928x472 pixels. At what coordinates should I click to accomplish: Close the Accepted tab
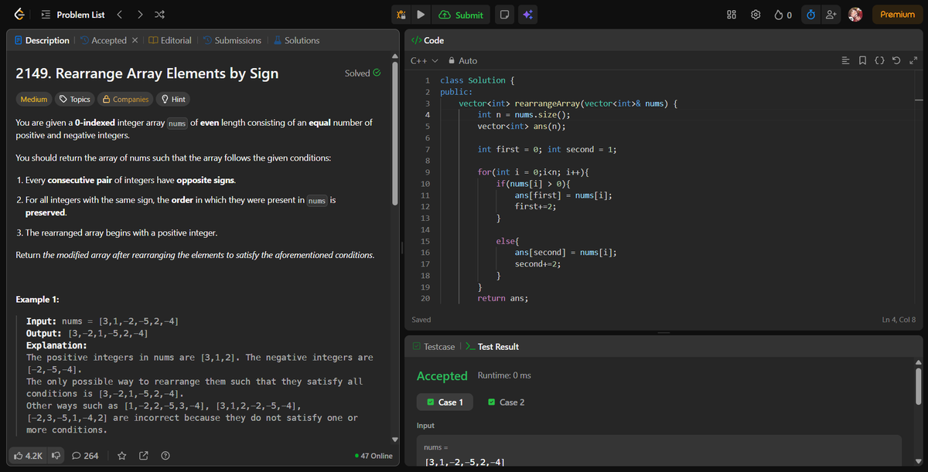point(135,40)
